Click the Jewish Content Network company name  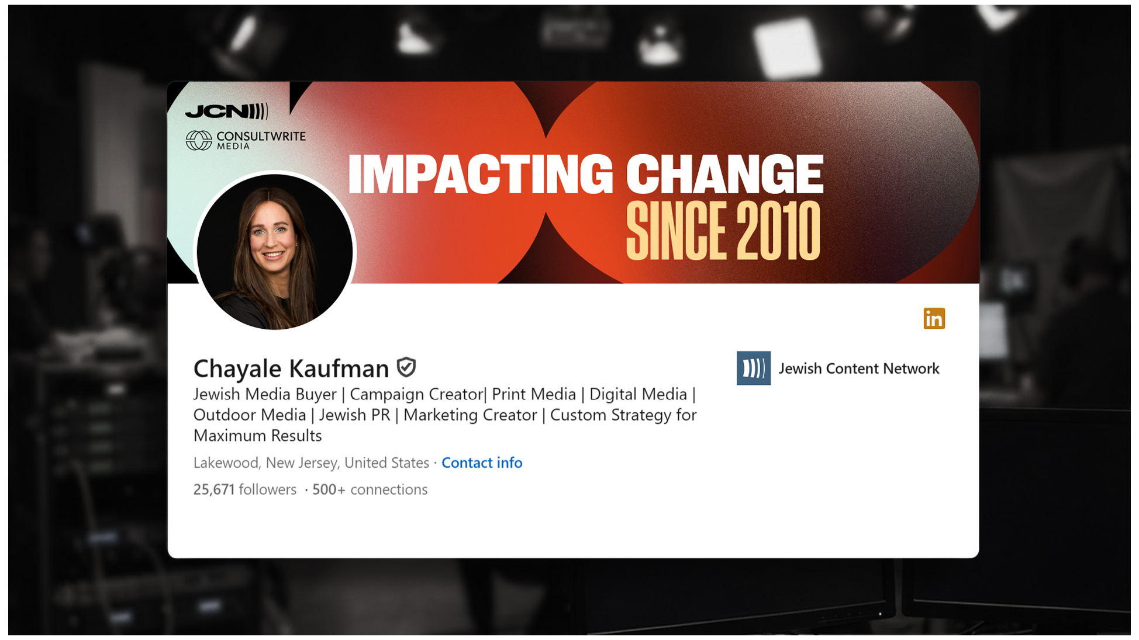tap(859, 368)
